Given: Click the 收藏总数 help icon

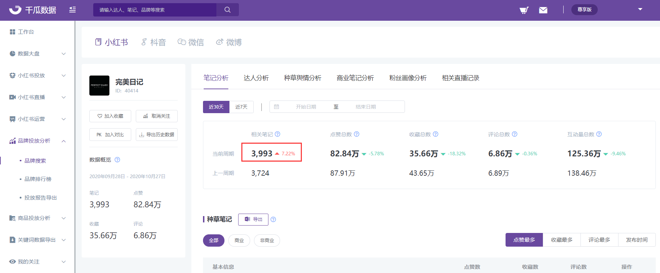Looking at the screenshot, I should tap(436, 134).
